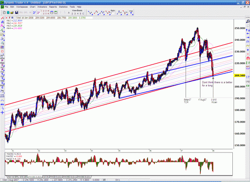
Task: Select the blue branching projection tool icon
Action: point(119,12)
